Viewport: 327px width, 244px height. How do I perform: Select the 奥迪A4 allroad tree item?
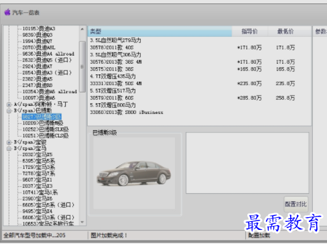coord(48,54)
